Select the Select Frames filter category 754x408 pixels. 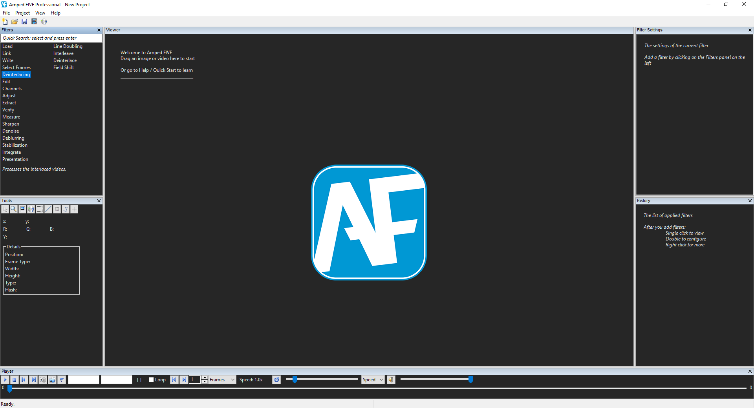[16, 67]
